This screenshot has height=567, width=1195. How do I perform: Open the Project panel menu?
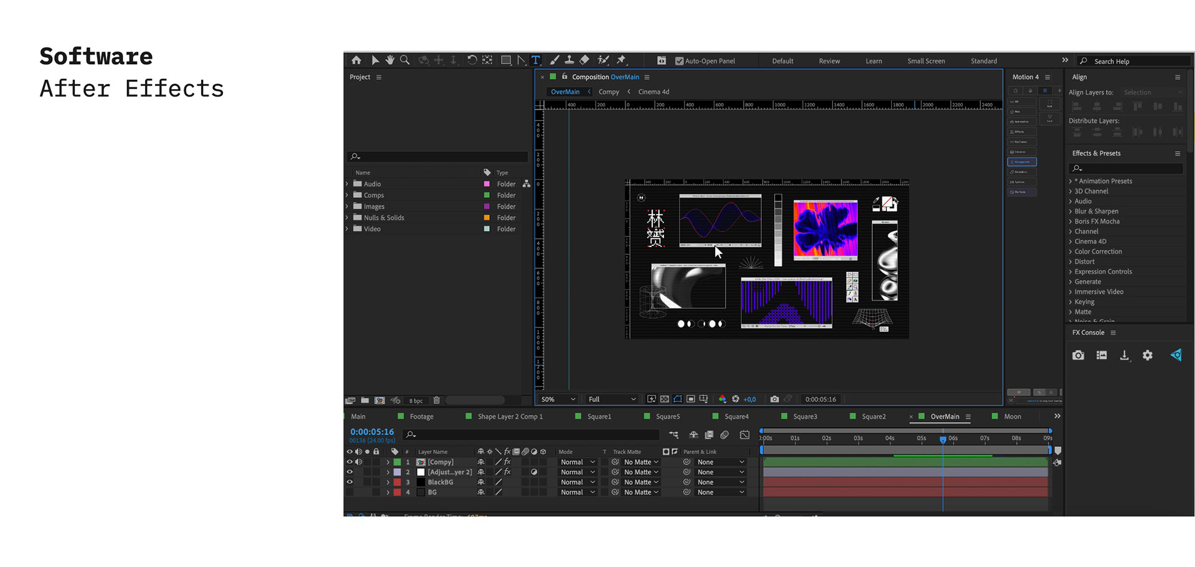click(x=378, y=77)
